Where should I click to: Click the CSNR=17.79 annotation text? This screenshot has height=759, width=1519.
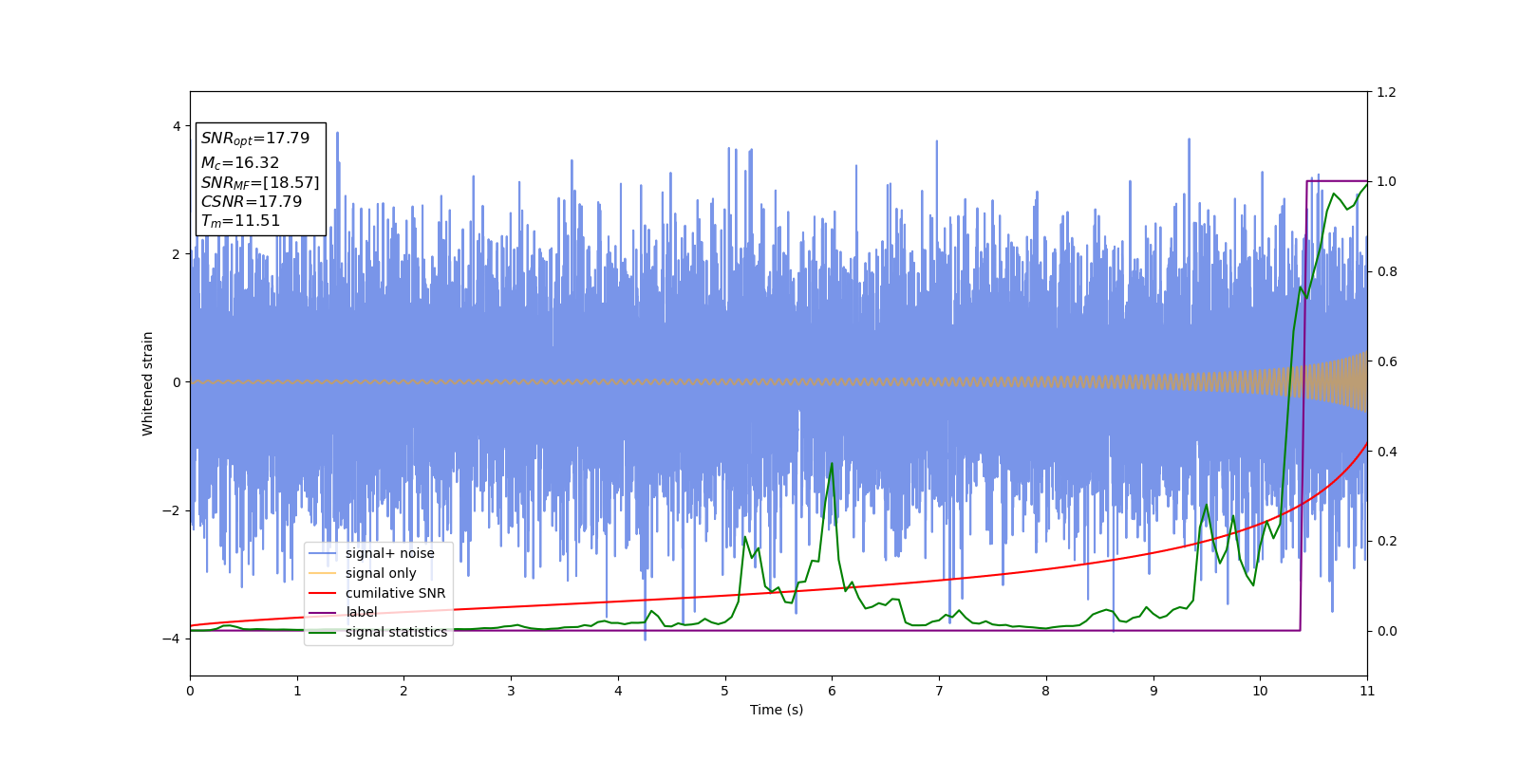pos(252,201)
